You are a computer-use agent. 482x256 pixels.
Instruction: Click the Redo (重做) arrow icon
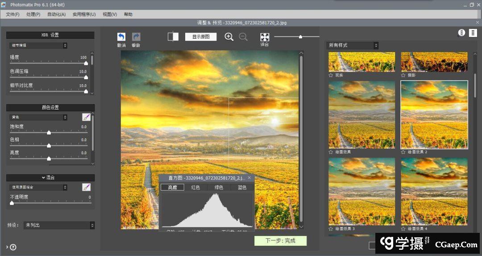click(136, 37)
